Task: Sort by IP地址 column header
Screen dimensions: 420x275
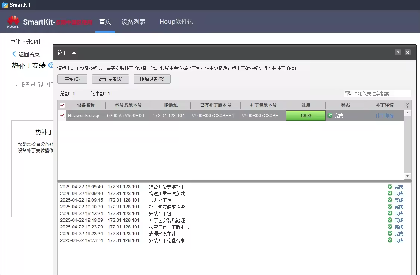Action: point(171,105)
